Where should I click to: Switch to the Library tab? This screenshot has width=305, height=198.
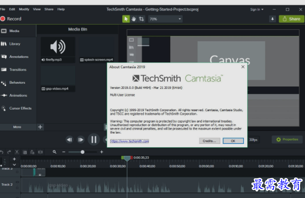(x=18, y=44)
